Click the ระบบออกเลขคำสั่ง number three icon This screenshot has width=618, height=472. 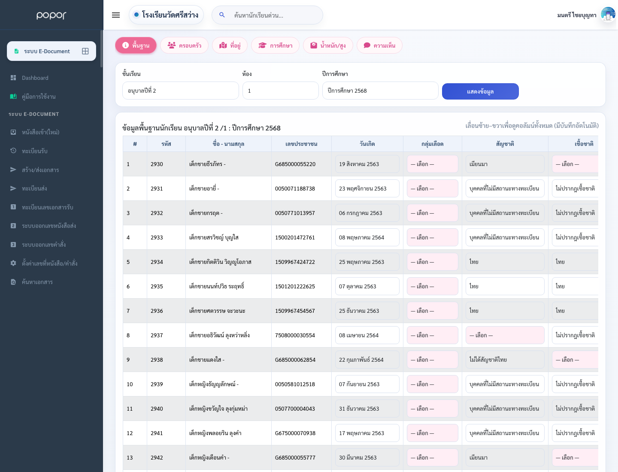tap(13, 245)
